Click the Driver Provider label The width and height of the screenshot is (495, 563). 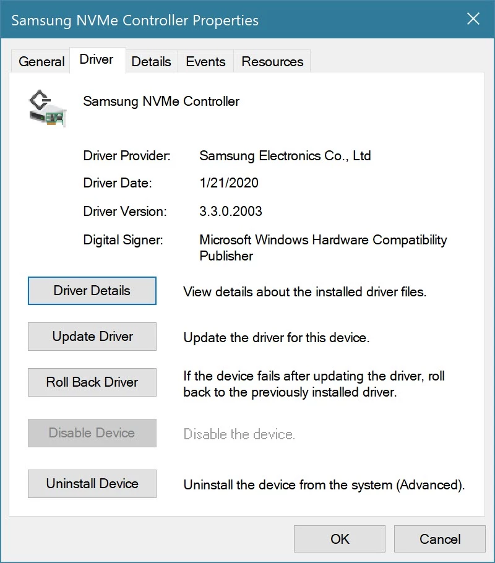tap(127, 156)
